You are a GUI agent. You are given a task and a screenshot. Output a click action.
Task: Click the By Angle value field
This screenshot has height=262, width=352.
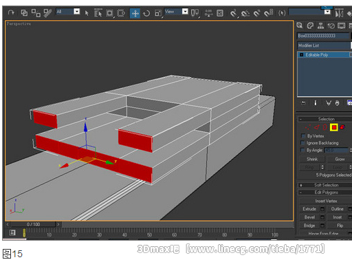point(336,151)
